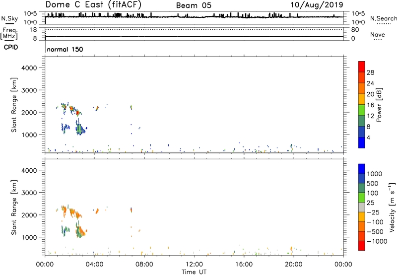
Task: Click the power echo cluster near 07:00 at 2200 km
Action: click(x=131, y=107)
